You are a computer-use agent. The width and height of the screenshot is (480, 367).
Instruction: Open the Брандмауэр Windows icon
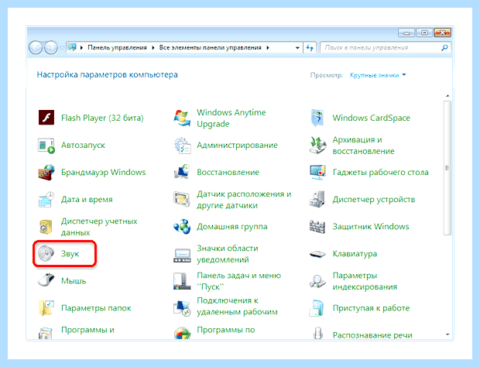pos(46,173)
